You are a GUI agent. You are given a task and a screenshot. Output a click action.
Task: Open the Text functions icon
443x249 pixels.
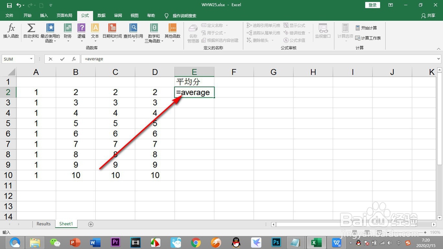tap(95, 28)
